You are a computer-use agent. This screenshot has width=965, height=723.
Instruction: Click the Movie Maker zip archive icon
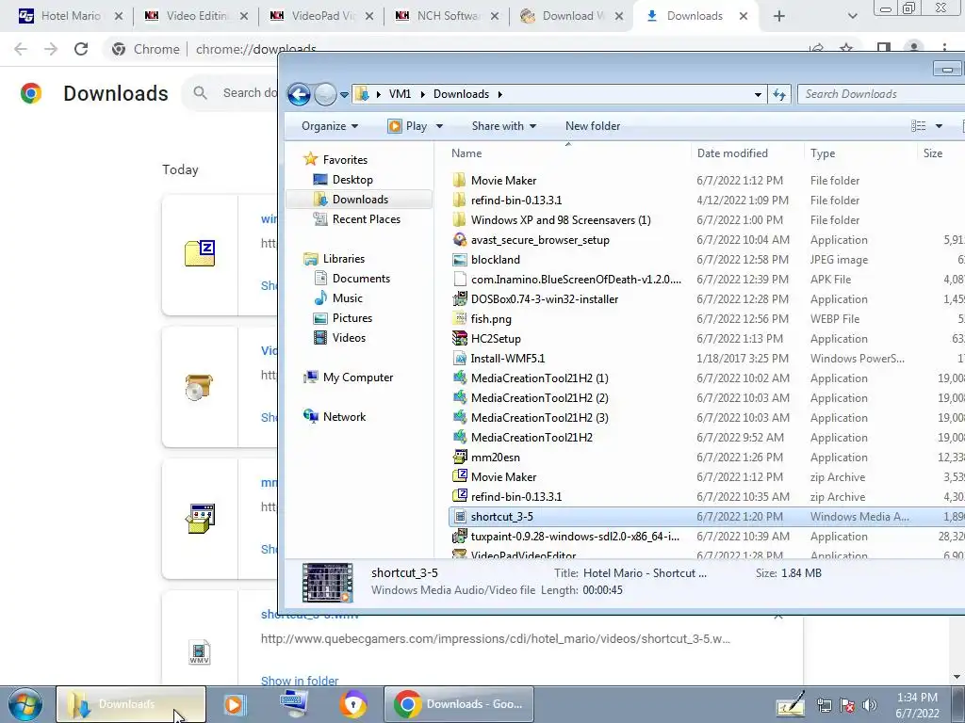[x=459, y=476]
